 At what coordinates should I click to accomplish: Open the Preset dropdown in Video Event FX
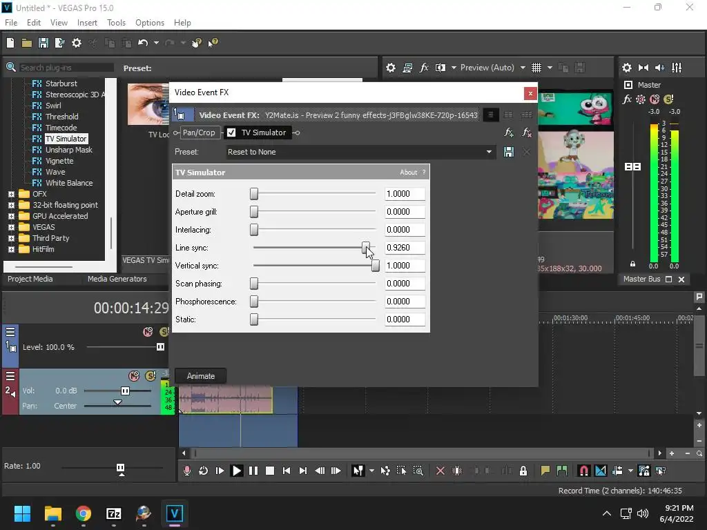pyautogui.click(x=489, y=152)
